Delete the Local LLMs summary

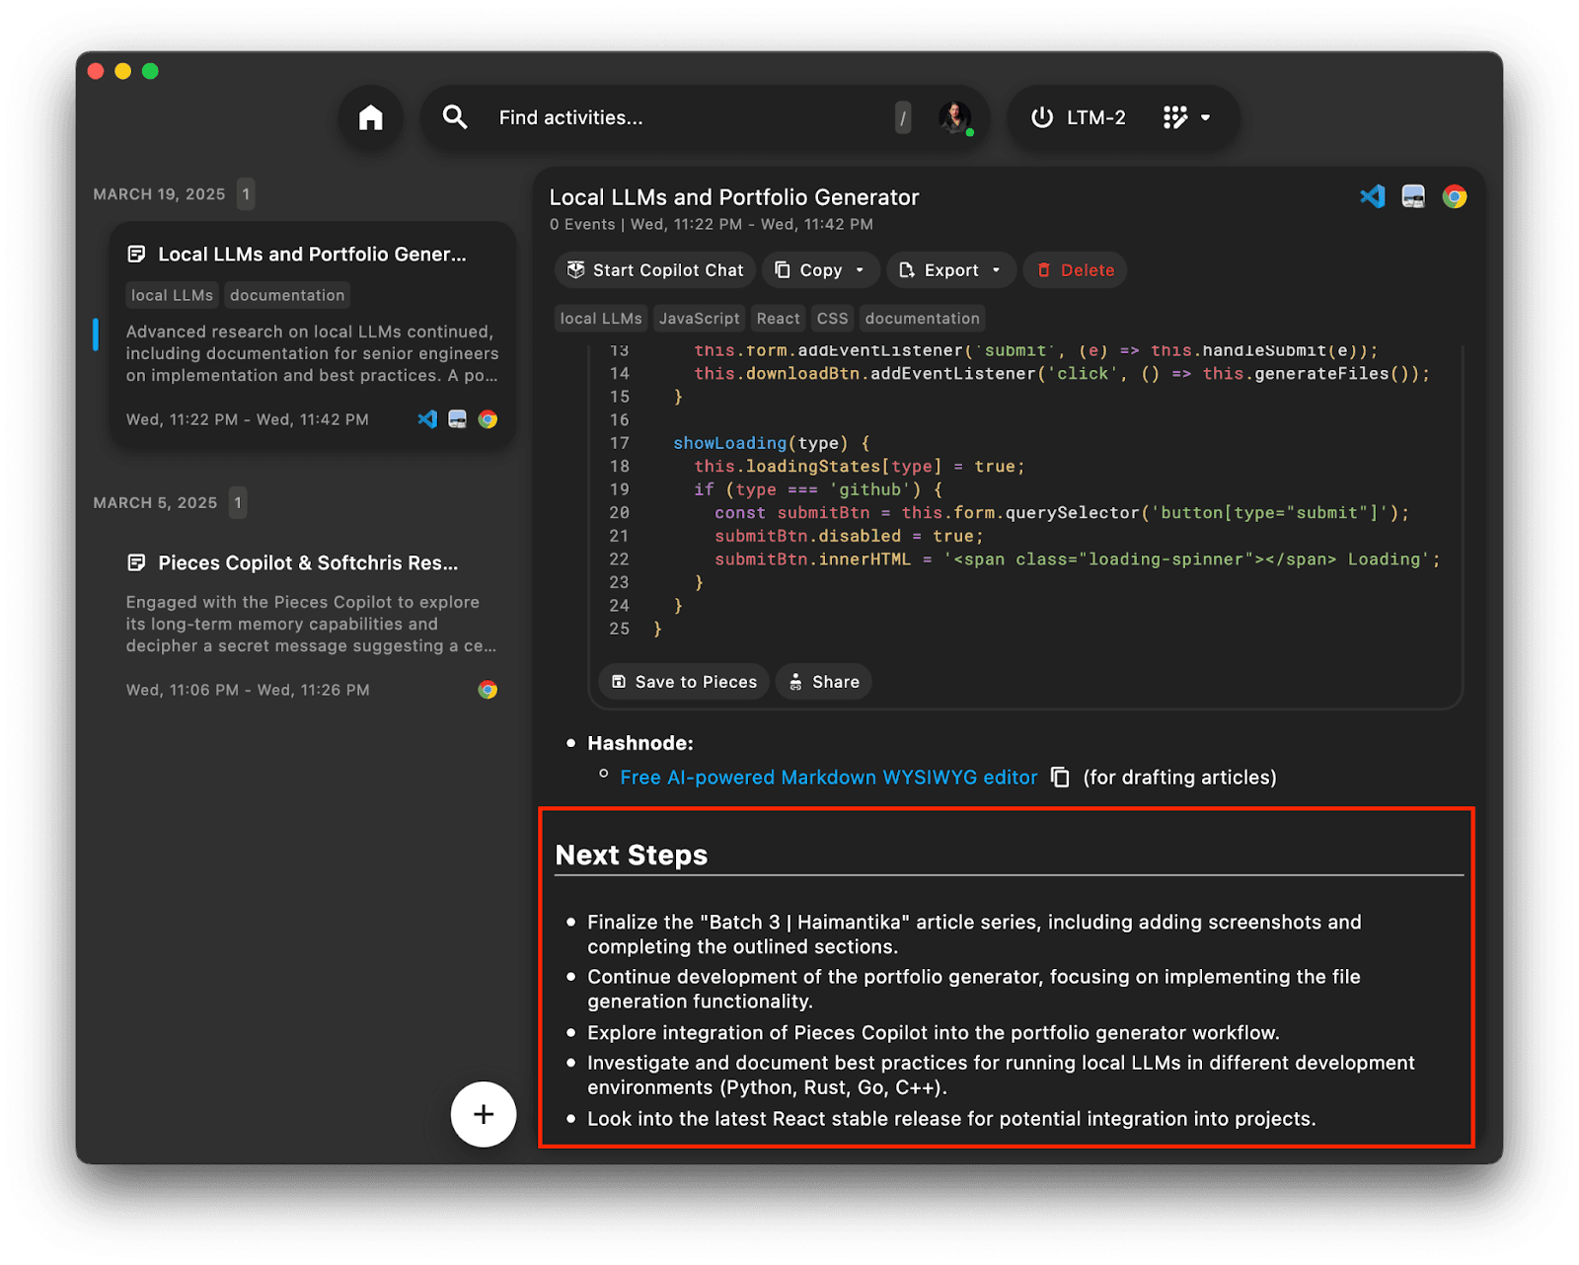point(1076,270)
